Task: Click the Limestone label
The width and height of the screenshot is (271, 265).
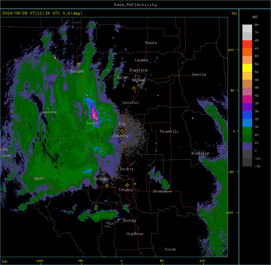Action: [x=48, y=112]
